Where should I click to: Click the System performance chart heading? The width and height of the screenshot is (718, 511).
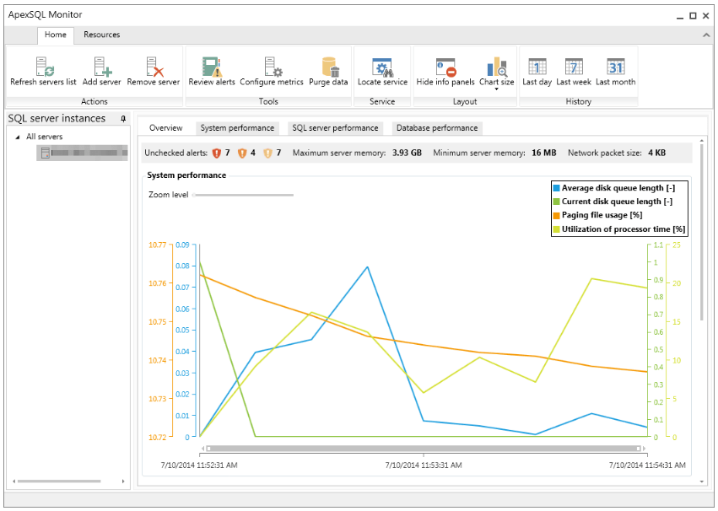point(186,175)
